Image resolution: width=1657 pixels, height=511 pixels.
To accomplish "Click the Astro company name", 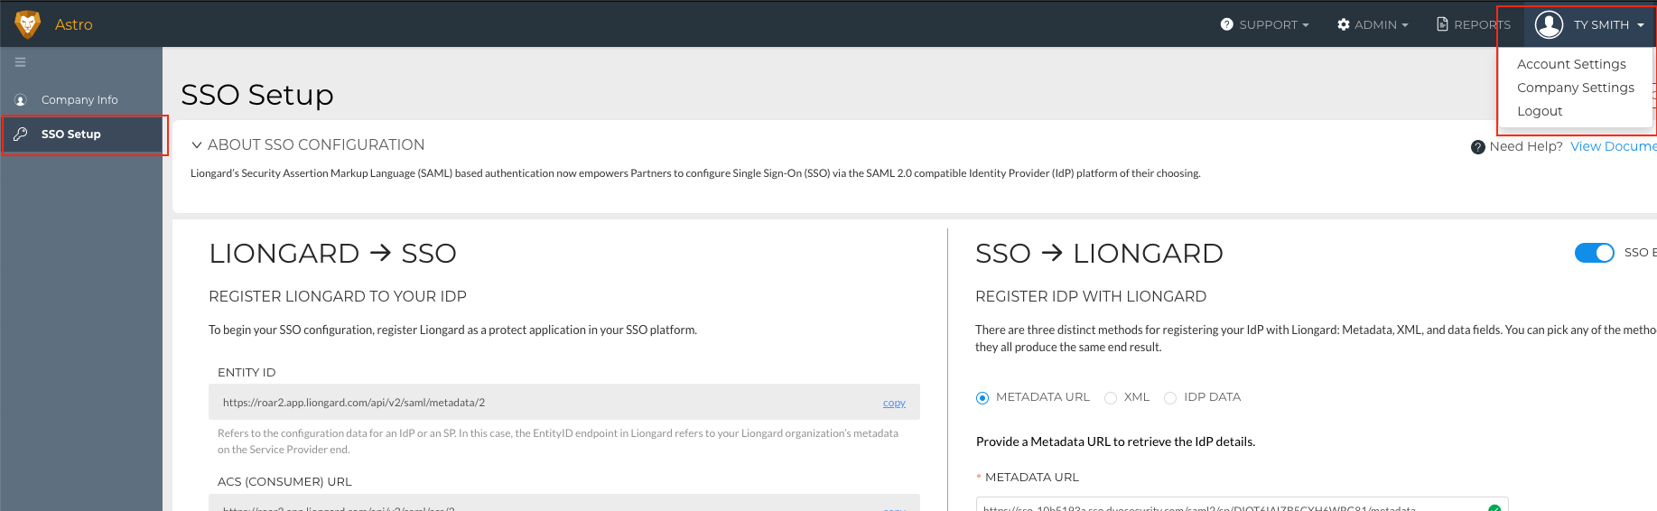I will [x=74, y=24].
